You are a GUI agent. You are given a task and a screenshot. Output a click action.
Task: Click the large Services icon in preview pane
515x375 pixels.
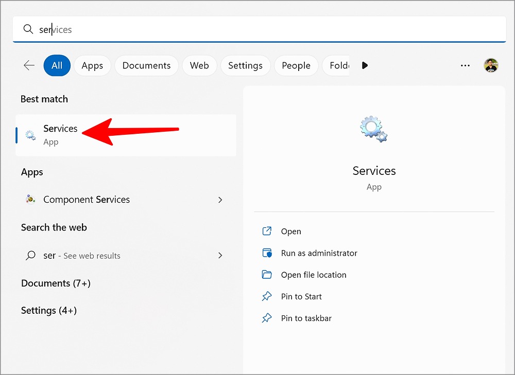pyautogui.click(x=374, y=129)
